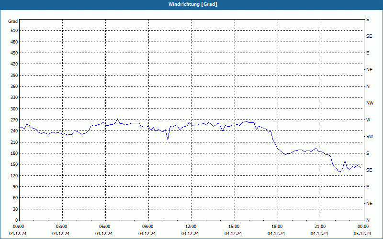Select the "05.12.24" date label
Screen dimensions: 383x239
(x=362, y=234)
